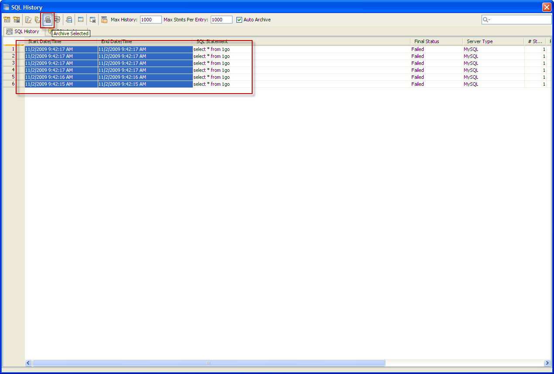Click the first grid-with-star toolbar icon
The height and width of the screenshot is (374, 554).
[x=7, y=20]
